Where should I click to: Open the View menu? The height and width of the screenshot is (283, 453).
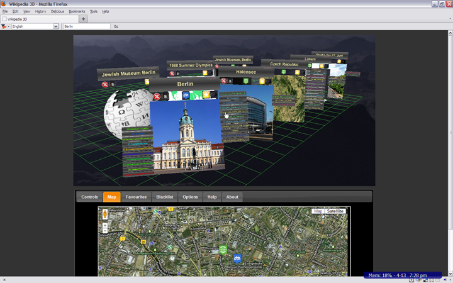(27, 11)
